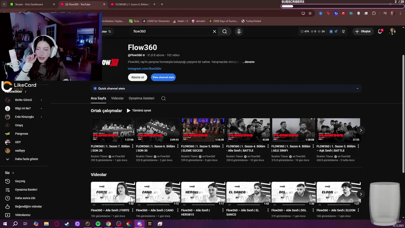
Task: Open the akinatör bookmark
Action: pyautogui.click(x=198, y=21)
